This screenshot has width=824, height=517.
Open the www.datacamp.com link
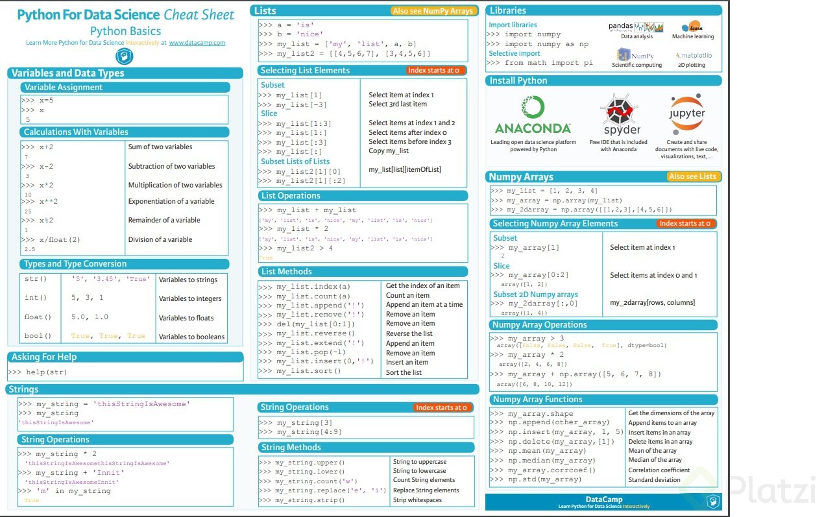point(197,43)
